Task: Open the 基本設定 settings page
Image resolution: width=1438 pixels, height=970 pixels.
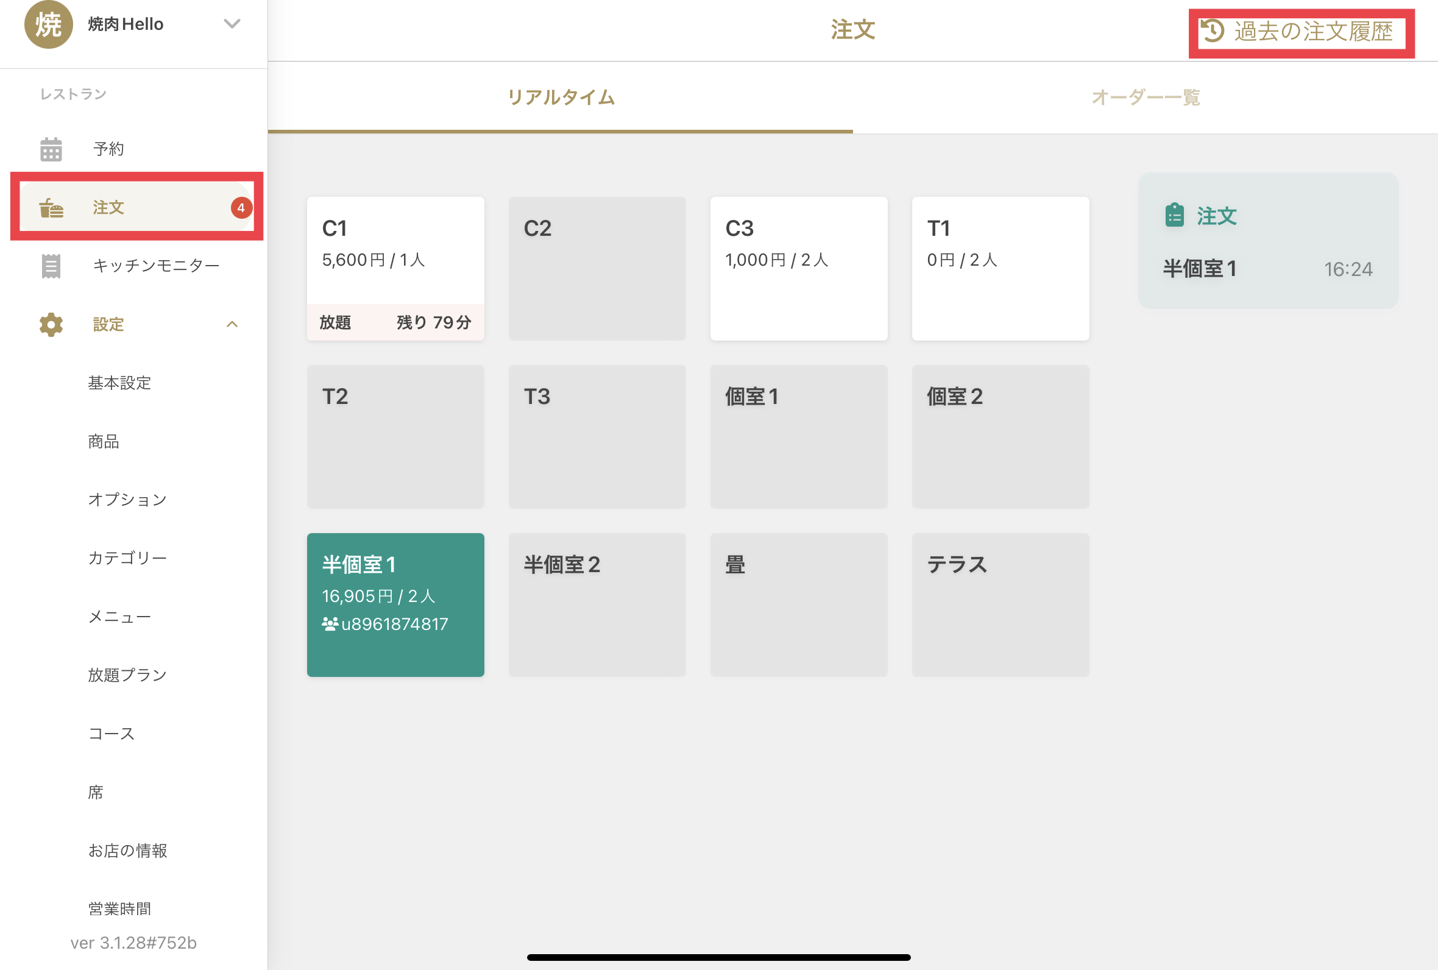Action: tap(120, 383)
